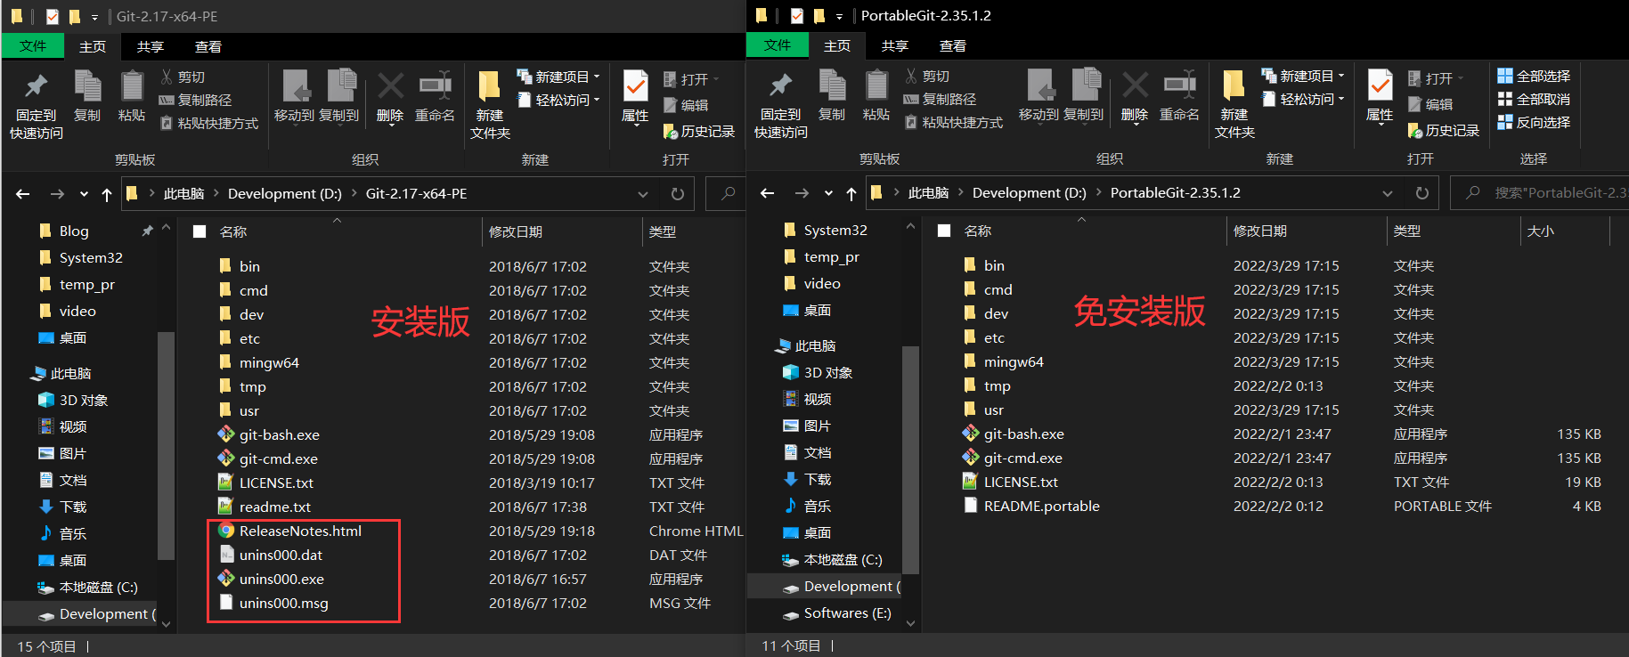1629x657 pixels.
Task: Click the Copy icon in Git-2.17 window ribbon
Action: click(87, 96)
